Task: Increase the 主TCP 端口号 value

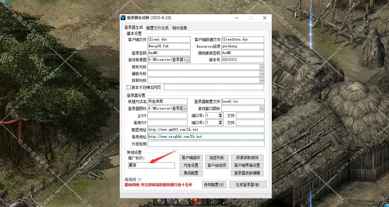Action: pos(220,114)
